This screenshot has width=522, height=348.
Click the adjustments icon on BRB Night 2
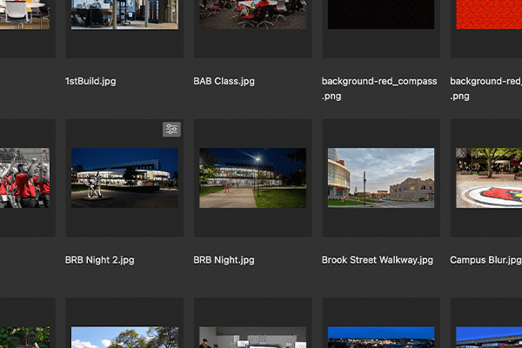[172, 130]
